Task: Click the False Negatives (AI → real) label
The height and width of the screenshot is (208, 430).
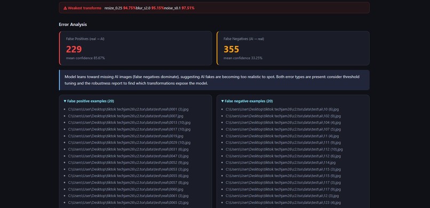Action: pyautogui.click(x=243, y=39)
